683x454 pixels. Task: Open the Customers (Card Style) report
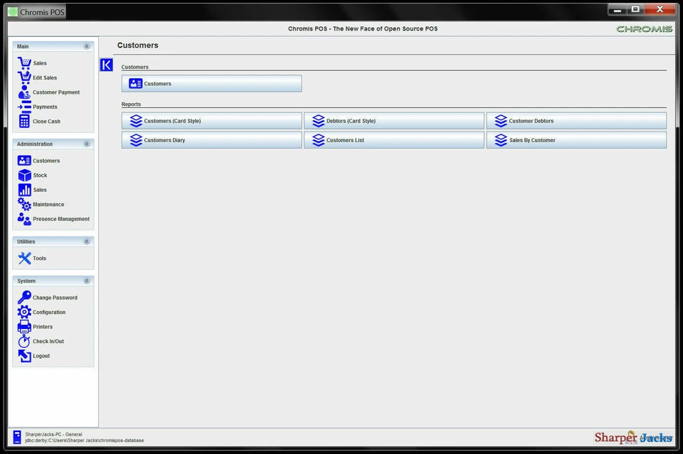pyautogui.click(x=212, y=120)
